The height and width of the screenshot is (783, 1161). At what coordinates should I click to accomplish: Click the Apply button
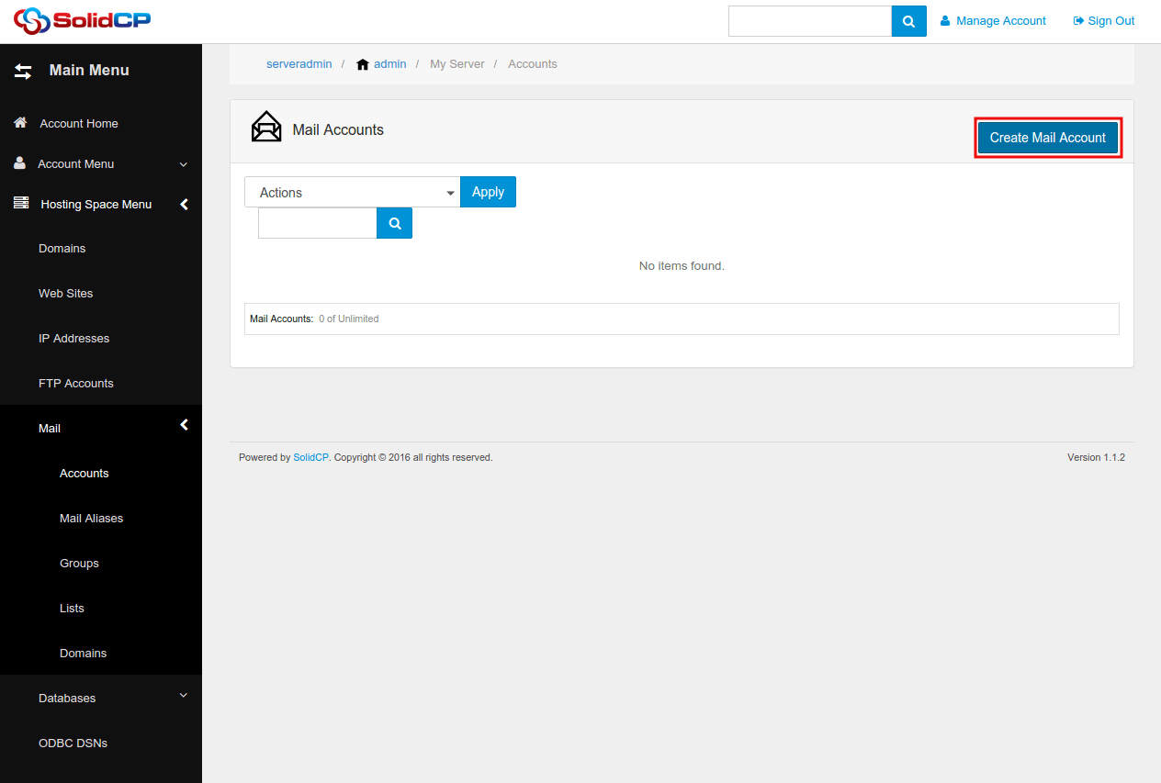[x=488, y=192]
